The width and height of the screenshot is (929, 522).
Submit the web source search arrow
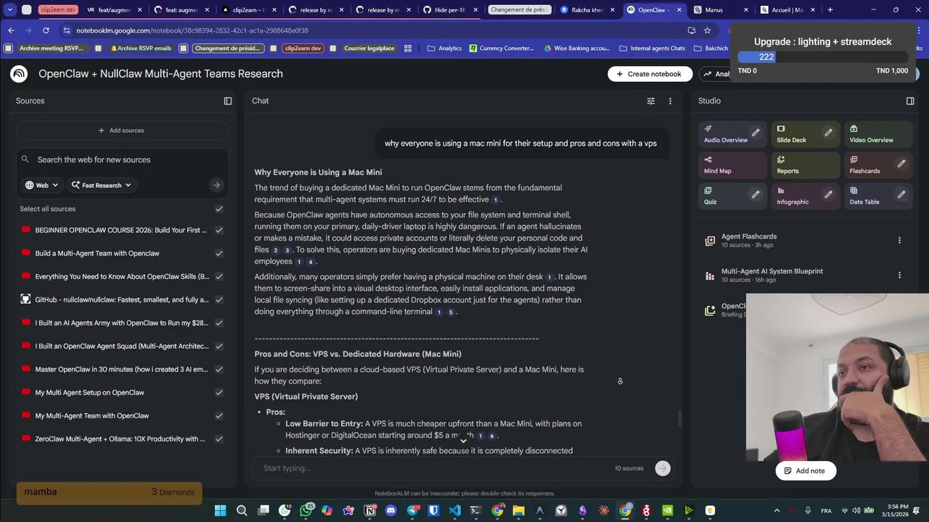click(216, 185)
